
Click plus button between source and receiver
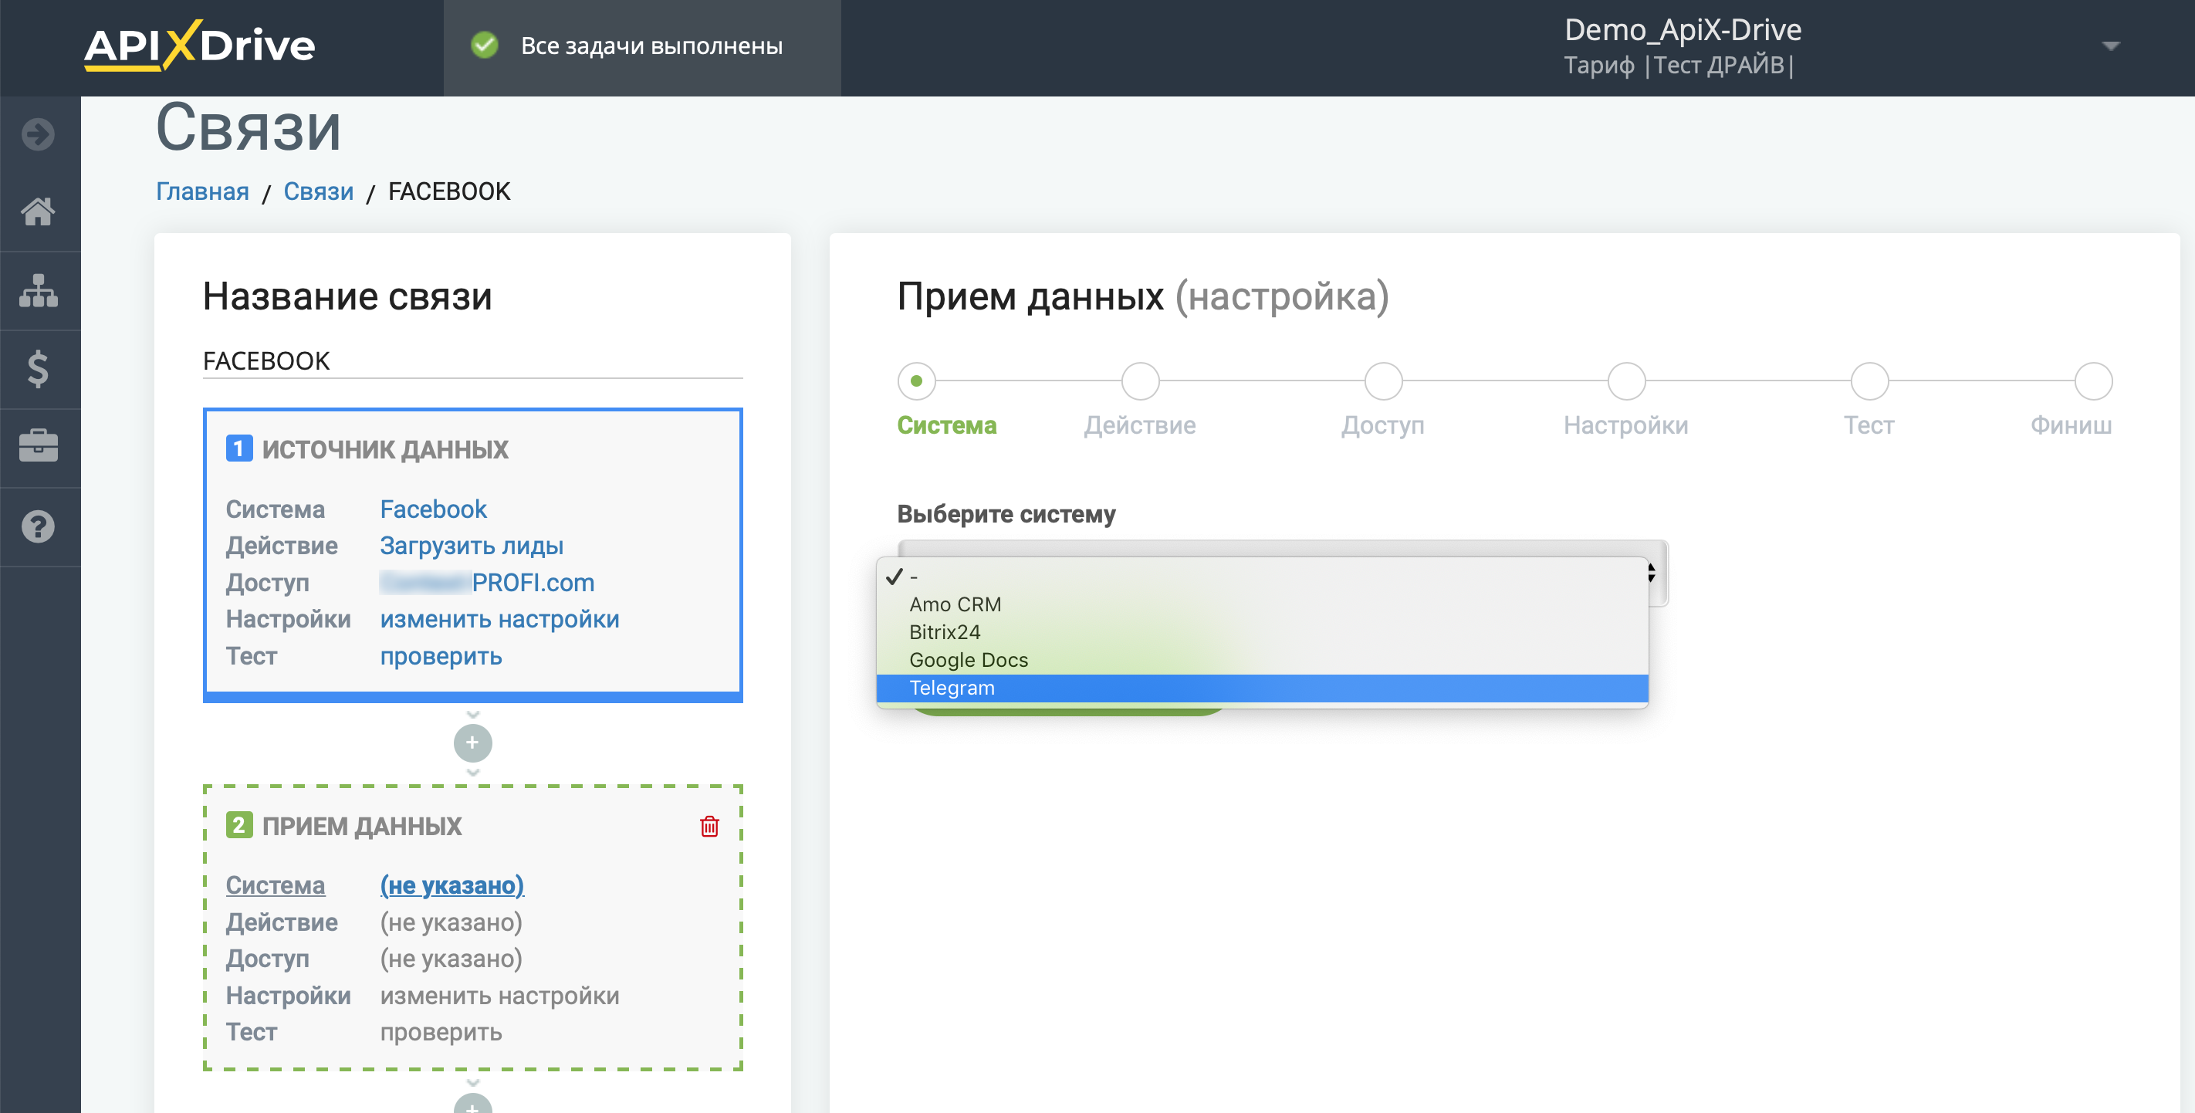point(473,743)
